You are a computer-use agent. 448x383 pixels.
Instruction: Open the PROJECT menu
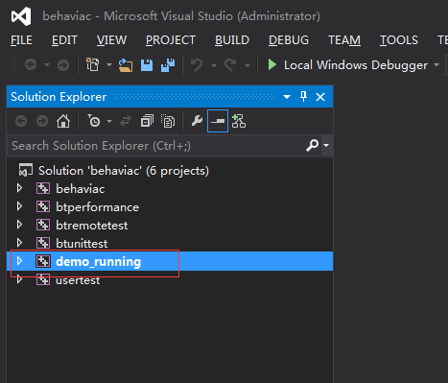[171, 40]
